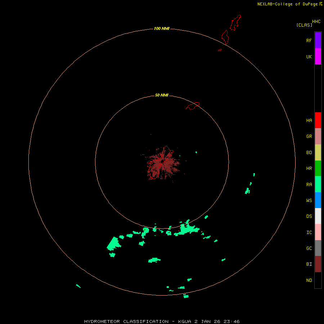This screenshot has height=324, width=324.
Task: Click the UK legend label
Action: [309, 57]
